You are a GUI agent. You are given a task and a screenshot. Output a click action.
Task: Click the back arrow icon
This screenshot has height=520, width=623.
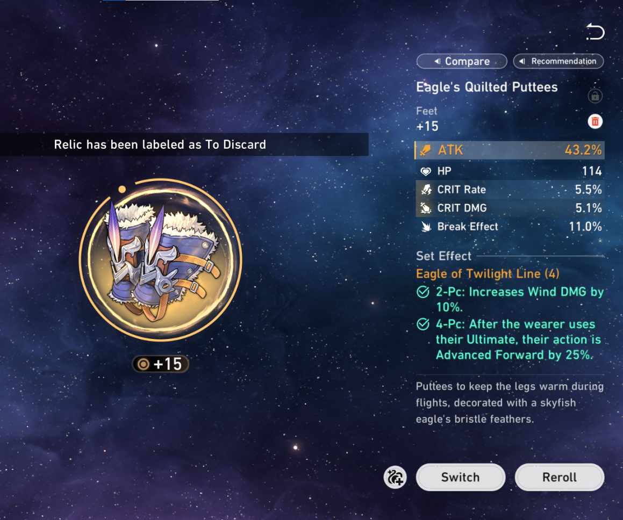(x=595, y=32)
